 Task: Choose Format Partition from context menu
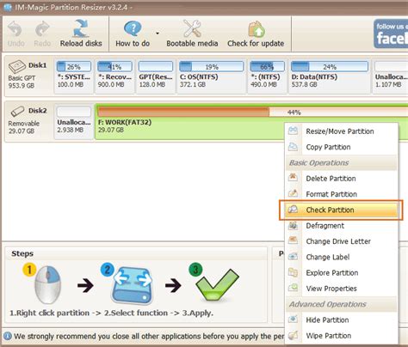(x=342, y=194)
